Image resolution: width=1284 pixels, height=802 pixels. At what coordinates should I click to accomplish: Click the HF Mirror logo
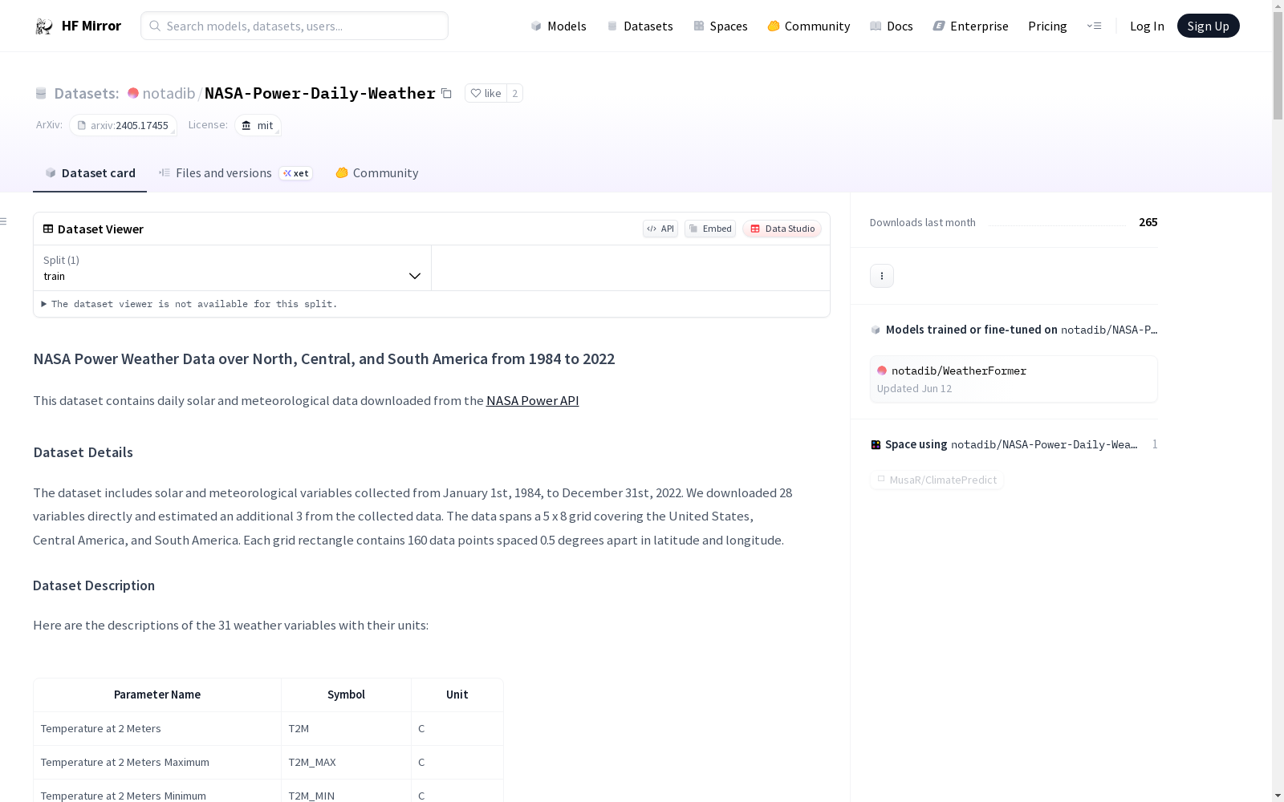pyautogui.click(x=78, y=26)
